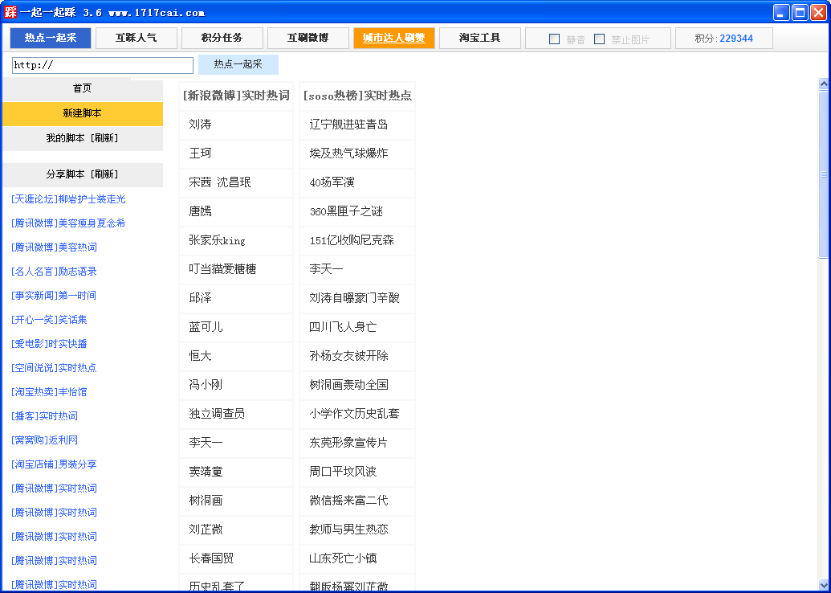
Task: Click the [soso热榜]实时热点 column header
Action: (x=357, y=96)
